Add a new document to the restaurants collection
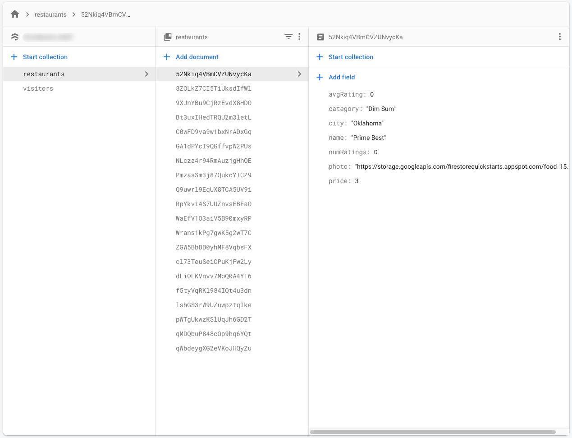Screen dimensions: 572x438 (x=196, y=57)
